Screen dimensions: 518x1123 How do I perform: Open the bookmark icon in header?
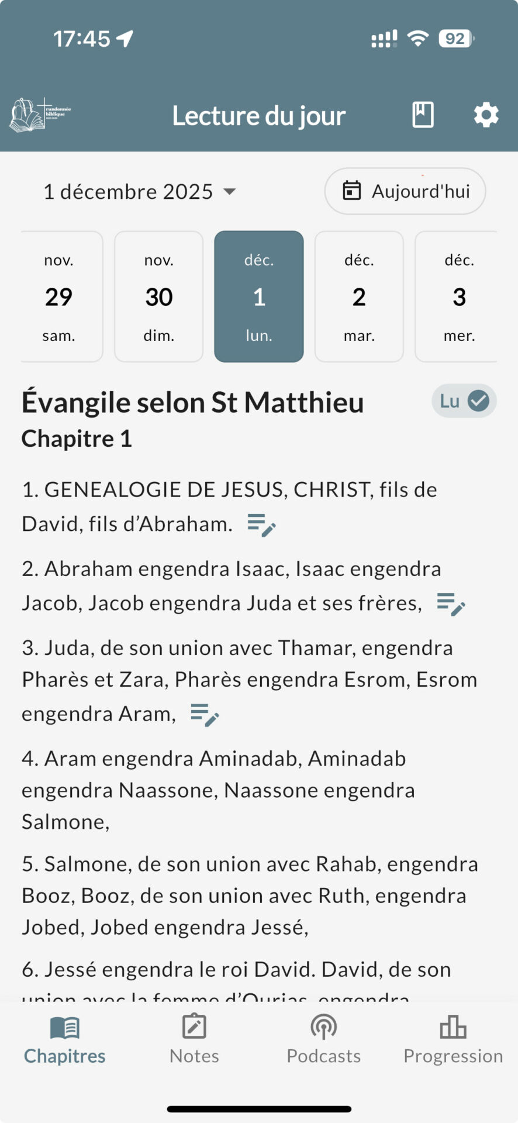click(423, 115)
